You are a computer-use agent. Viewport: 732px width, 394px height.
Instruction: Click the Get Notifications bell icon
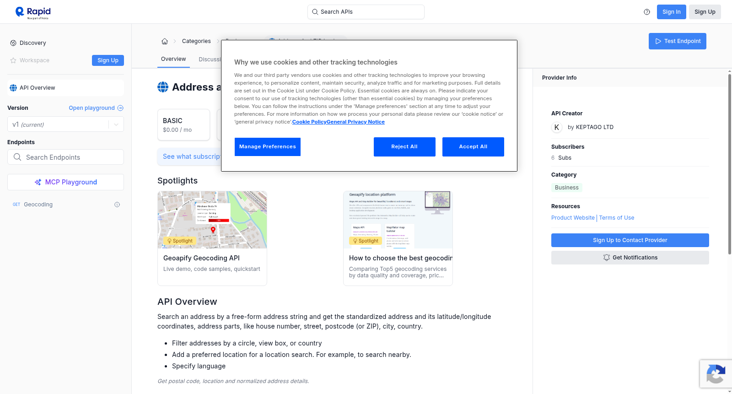pos(607,258)
